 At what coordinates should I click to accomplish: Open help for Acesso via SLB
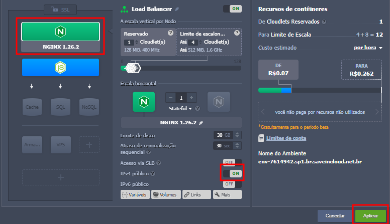[159, 163]
